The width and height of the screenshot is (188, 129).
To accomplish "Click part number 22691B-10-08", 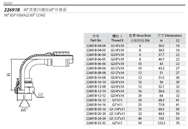I will [96, 78].
